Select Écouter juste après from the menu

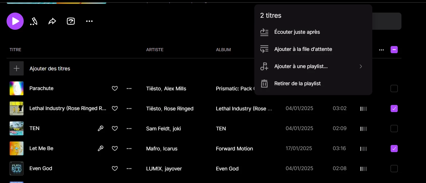coord(297,32)
